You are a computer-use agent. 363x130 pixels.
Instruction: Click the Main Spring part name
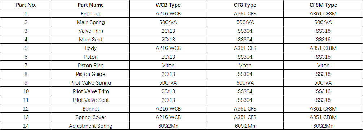91,22
